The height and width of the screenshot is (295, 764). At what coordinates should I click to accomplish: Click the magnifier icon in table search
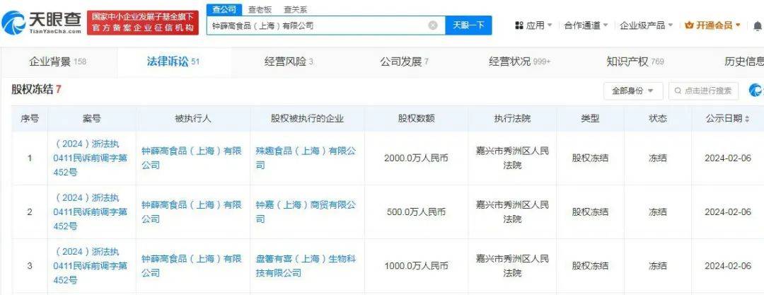[678, 91]
